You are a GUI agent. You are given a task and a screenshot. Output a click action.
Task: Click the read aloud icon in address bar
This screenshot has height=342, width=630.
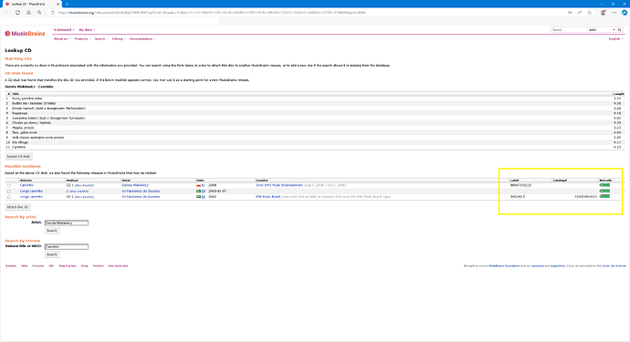coord(570,13)
